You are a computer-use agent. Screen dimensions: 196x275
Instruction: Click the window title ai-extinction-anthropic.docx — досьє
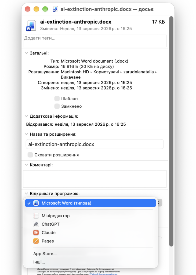(x=107, y=9)
